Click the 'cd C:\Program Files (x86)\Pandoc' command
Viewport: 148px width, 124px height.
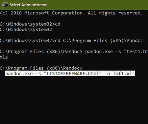pyautogui.click(x=99, y=41)
